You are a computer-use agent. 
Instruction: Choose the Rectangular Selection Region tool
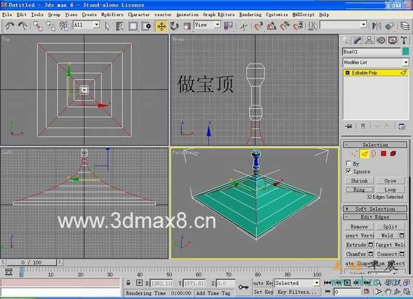[133, 26]
